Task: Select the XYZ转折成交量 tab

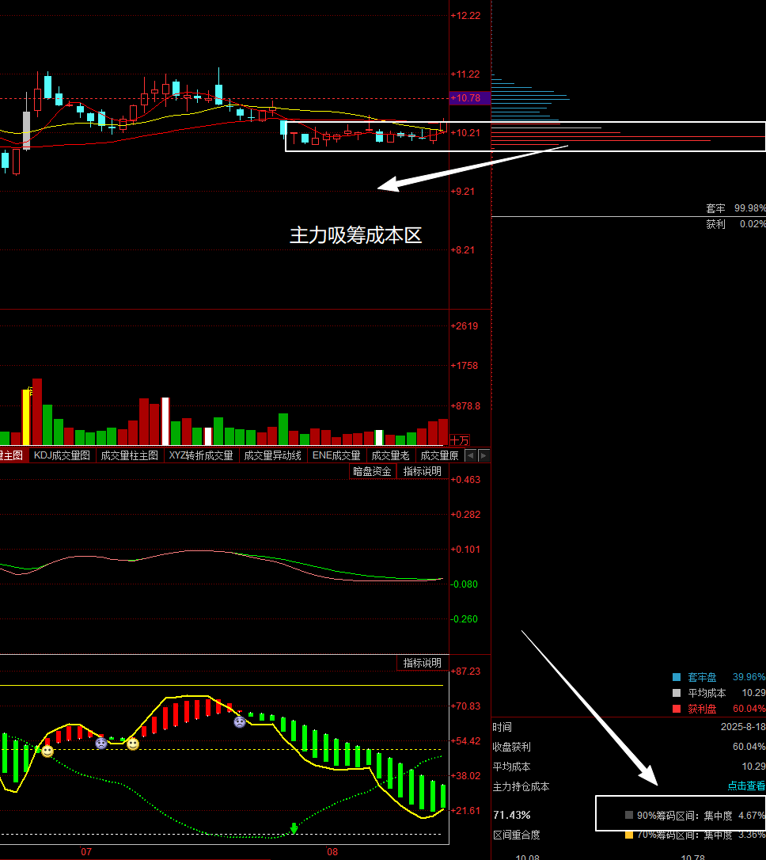Action: pyautogui.click(x=201, y=455)
